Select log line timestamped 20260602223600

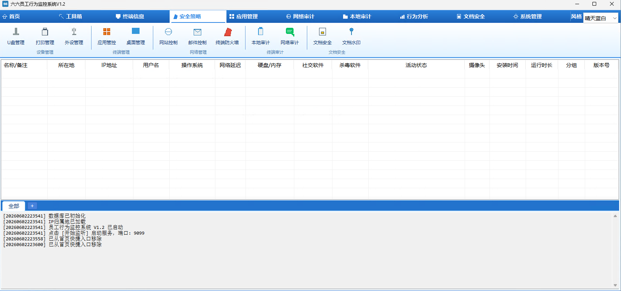tap(53, 245)
